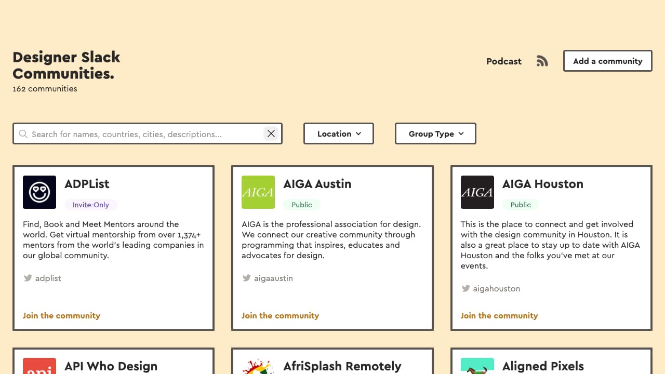This screenshot has width=665, height=374.
Task: Click the black AIGA Houston logo
Action: tap(477, 192)
